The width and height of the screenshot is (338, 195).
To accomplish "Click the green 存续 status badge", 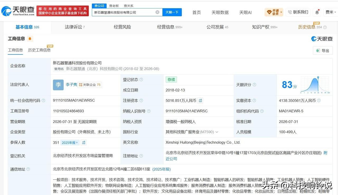I will pos(171,80).
